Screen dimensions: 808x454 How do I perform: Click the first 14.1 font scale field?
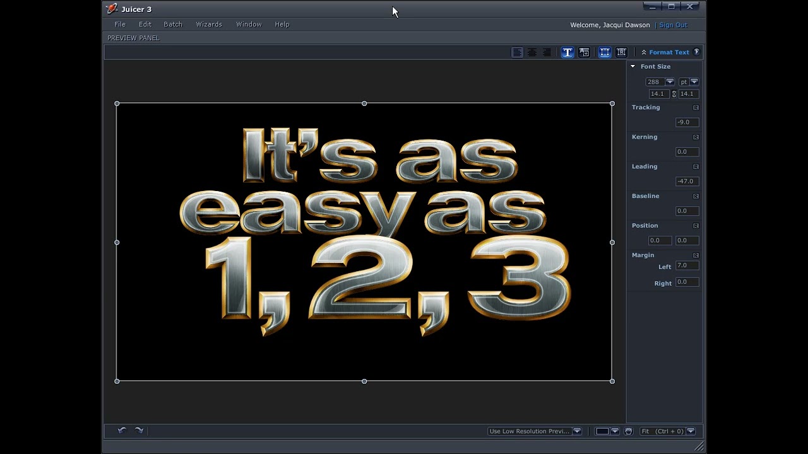pos(658,94)
